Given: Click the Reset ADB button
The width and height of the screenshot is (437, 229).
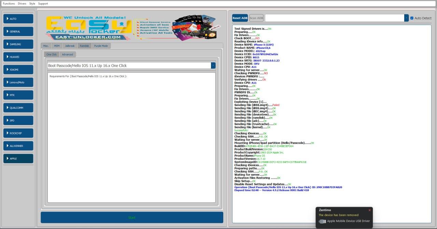Looking at the screenshot, I should click(240, 18).
